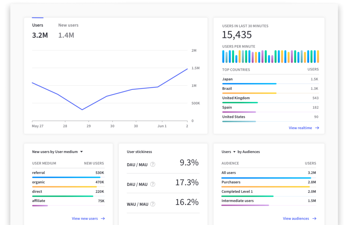347x225 pixels.
Task: Switch to the Users tab
Action: pyautogui.click(x=38, y=25)
